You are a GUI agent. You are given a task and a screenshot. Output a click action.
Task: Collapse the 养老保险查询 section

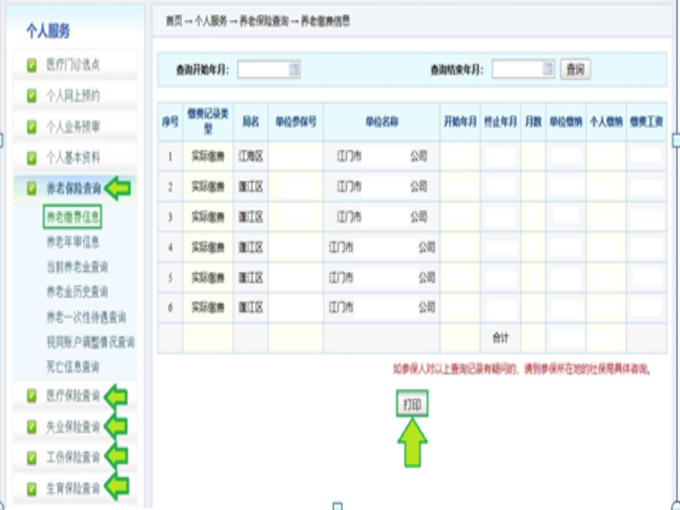tap(76, 188)
